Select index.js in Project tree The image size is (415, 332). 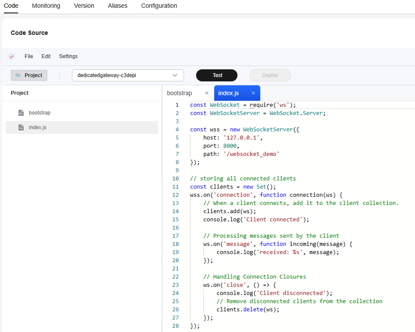pos(82,127)
